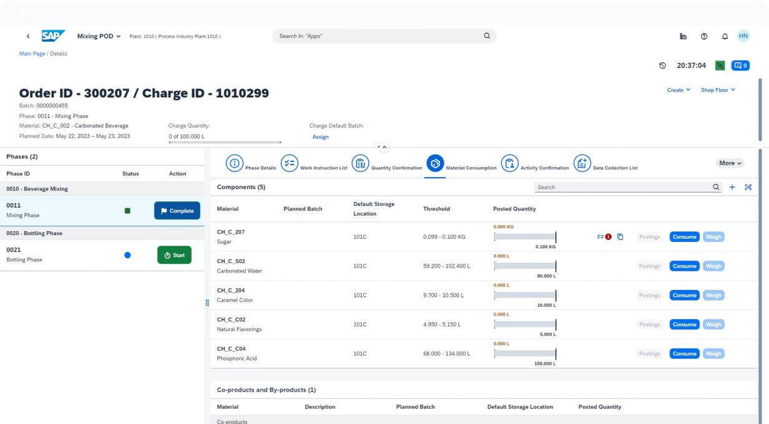Screen dimensions: 769x424
Task: Open the Create dropdown menu
Action: 678,90
